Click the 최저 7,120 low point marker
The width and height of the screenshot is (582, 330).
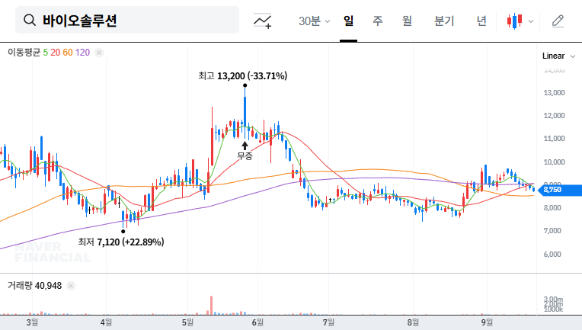(x=123, y=230)
